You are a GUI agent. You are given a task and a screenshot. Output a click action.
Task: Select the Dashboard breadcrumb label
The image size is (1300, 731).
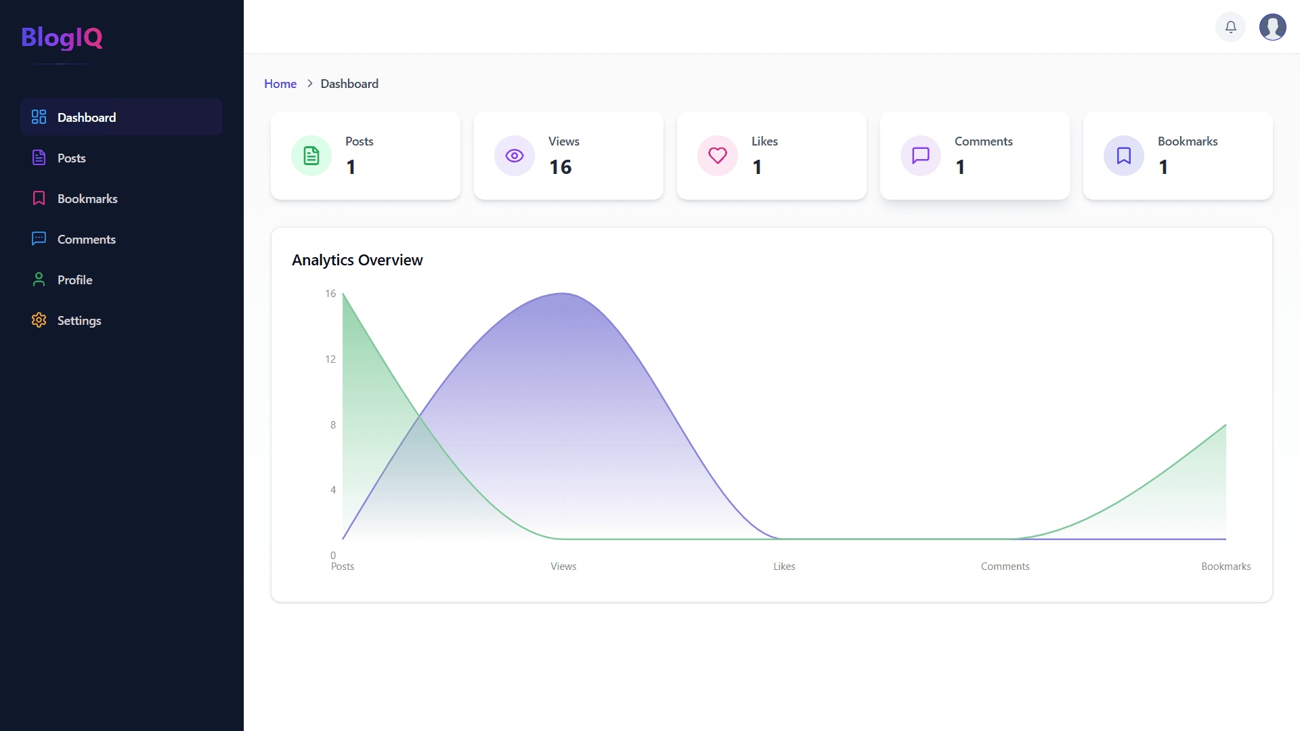[x=349, y=83]
